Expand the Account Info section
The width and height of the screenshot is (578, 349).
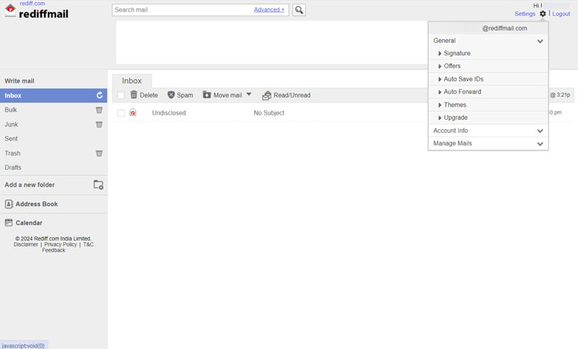[540, 131]
